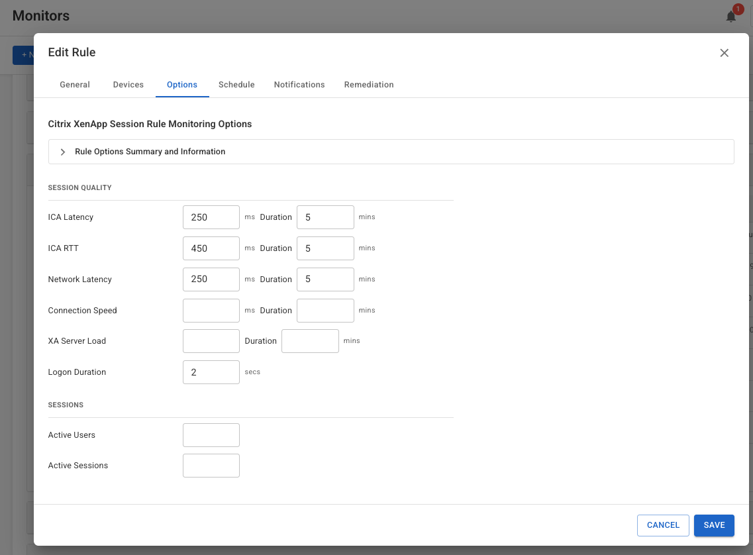Switch to the Devices tab
The height and width of the screenshot is (555, 753).
(x=128, y=85)
